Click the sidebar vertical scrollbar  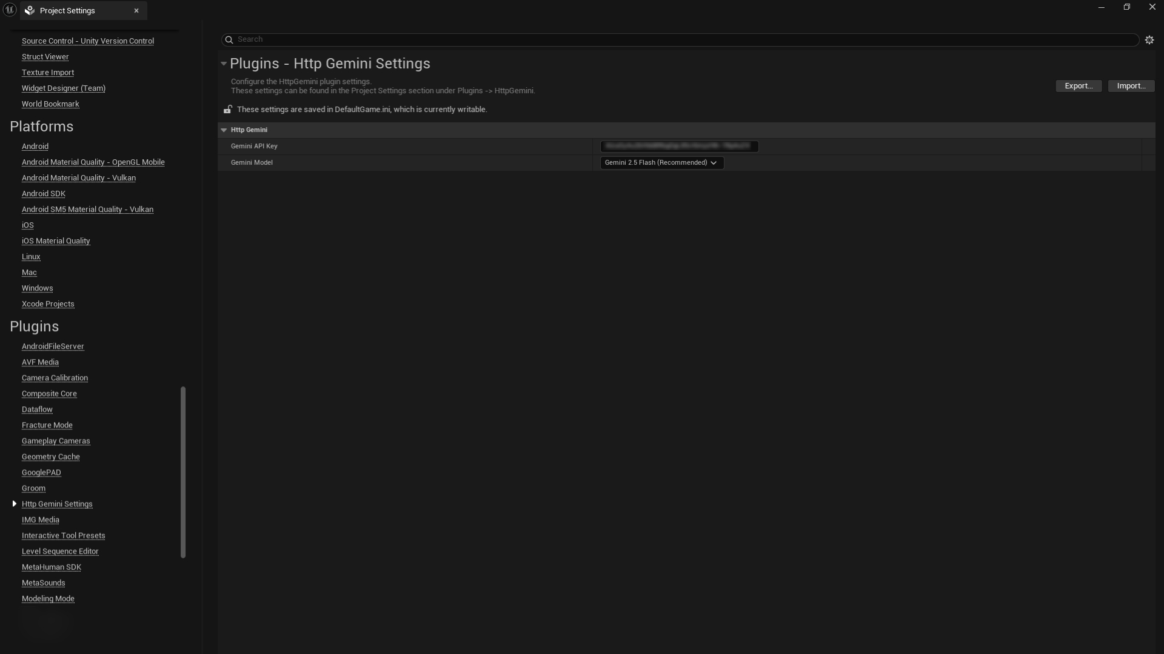[x=183, y=472]
